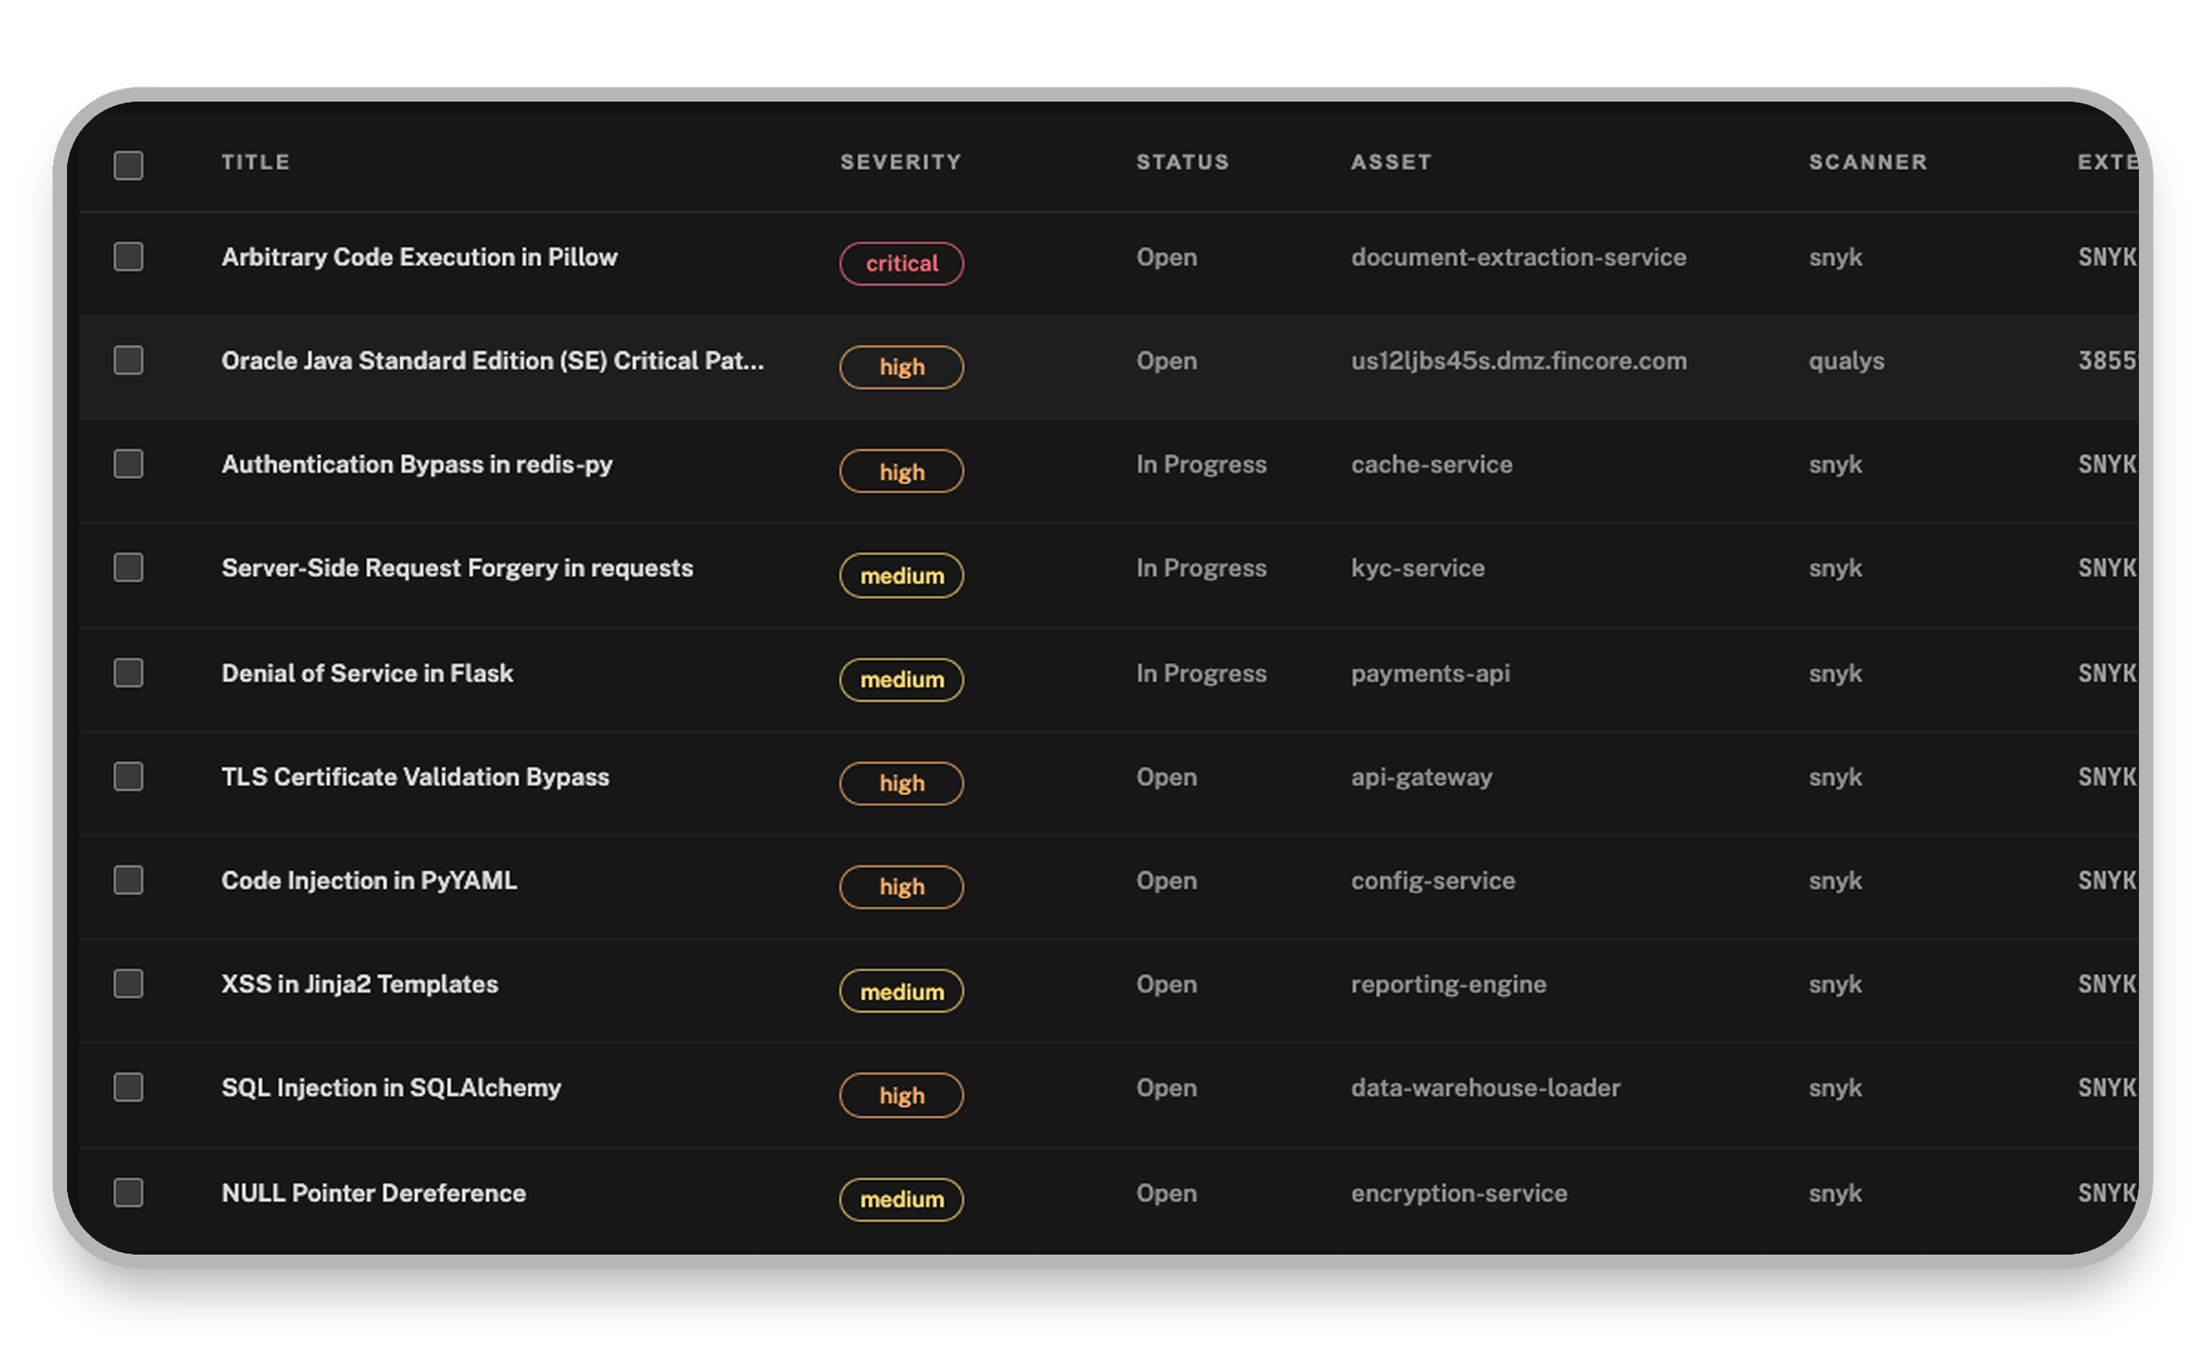Open Code Injection in PyYAML finding
The height and width of the screenshot is (1357, 2206).
click(369, 881)
